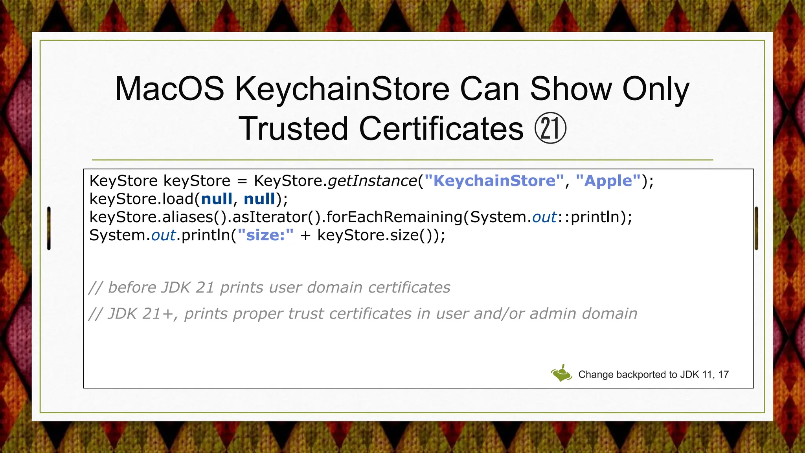
Task: Click the title line 'Trusted Certificates'
Action: tap(381, 129)
